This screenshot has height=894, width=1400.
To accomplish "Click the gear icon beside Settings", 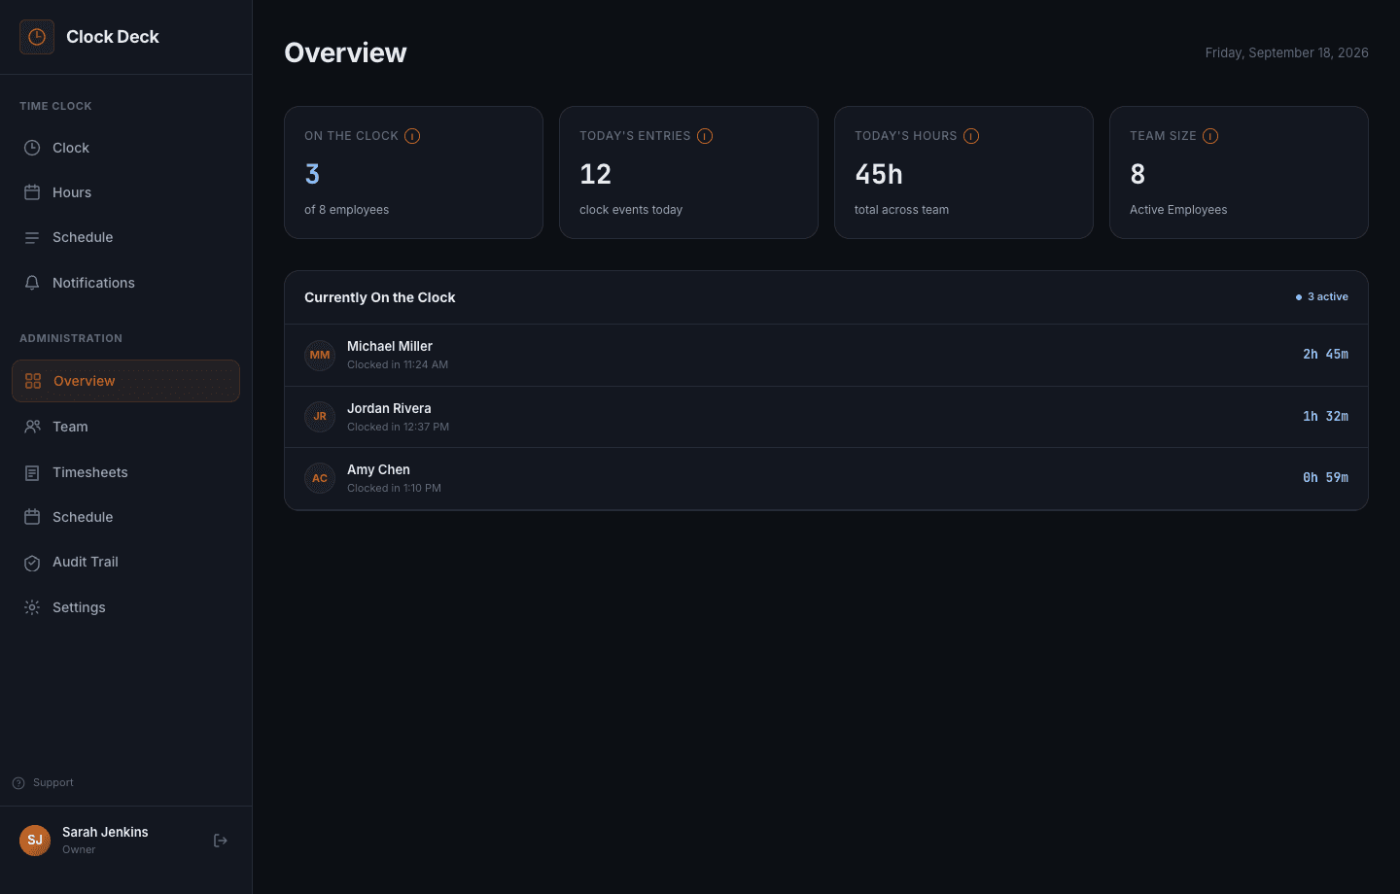I will coord(32,607).
